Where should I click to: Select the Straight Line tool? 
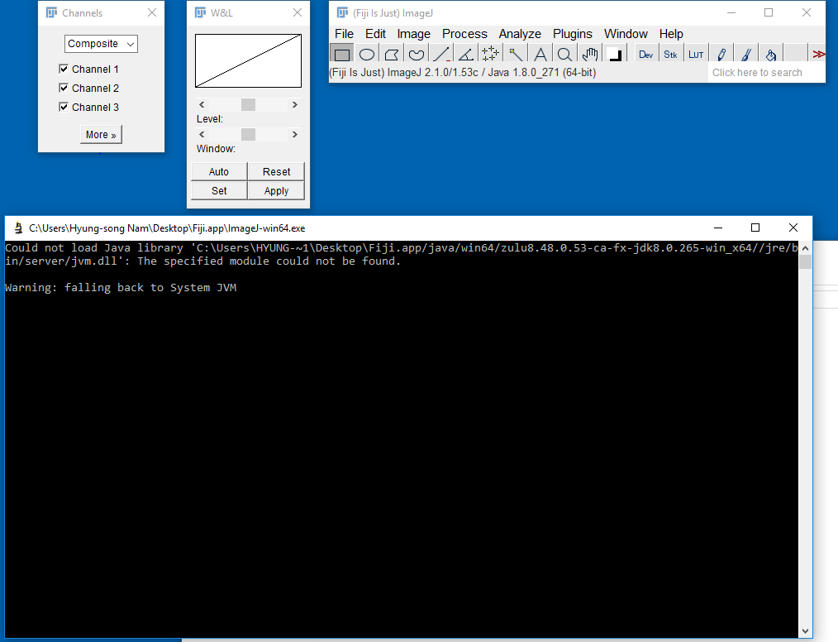pos(441,54)
